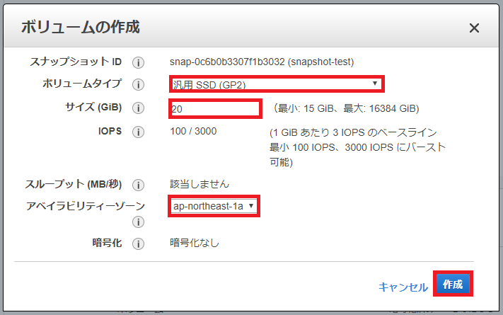Click the info icon beside 暗号化
This screenshot has height=315, width=503.
pyautogui.click(x=138, y=244)
